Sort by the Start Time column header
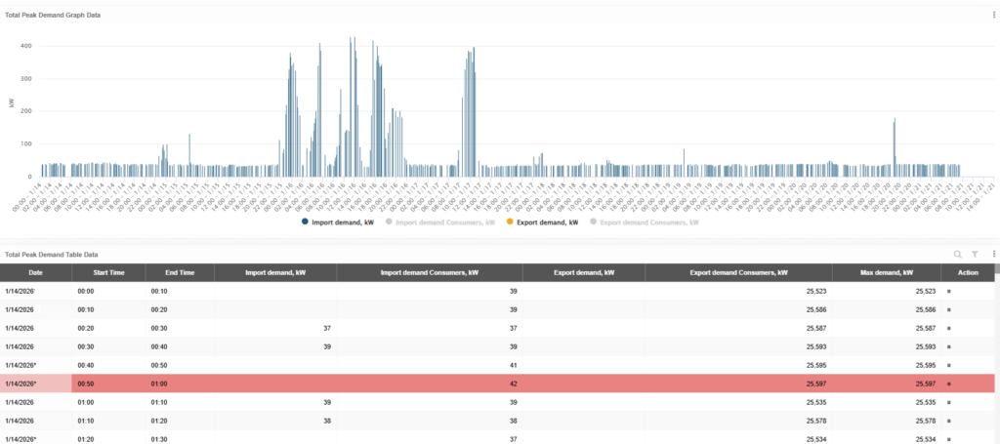Image resolution: width=1000 pixels, height=444 pixels. tap(109, 272)
